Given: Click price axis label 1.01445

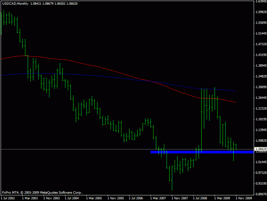Looking at the screenshot, I should click(261, 162).
